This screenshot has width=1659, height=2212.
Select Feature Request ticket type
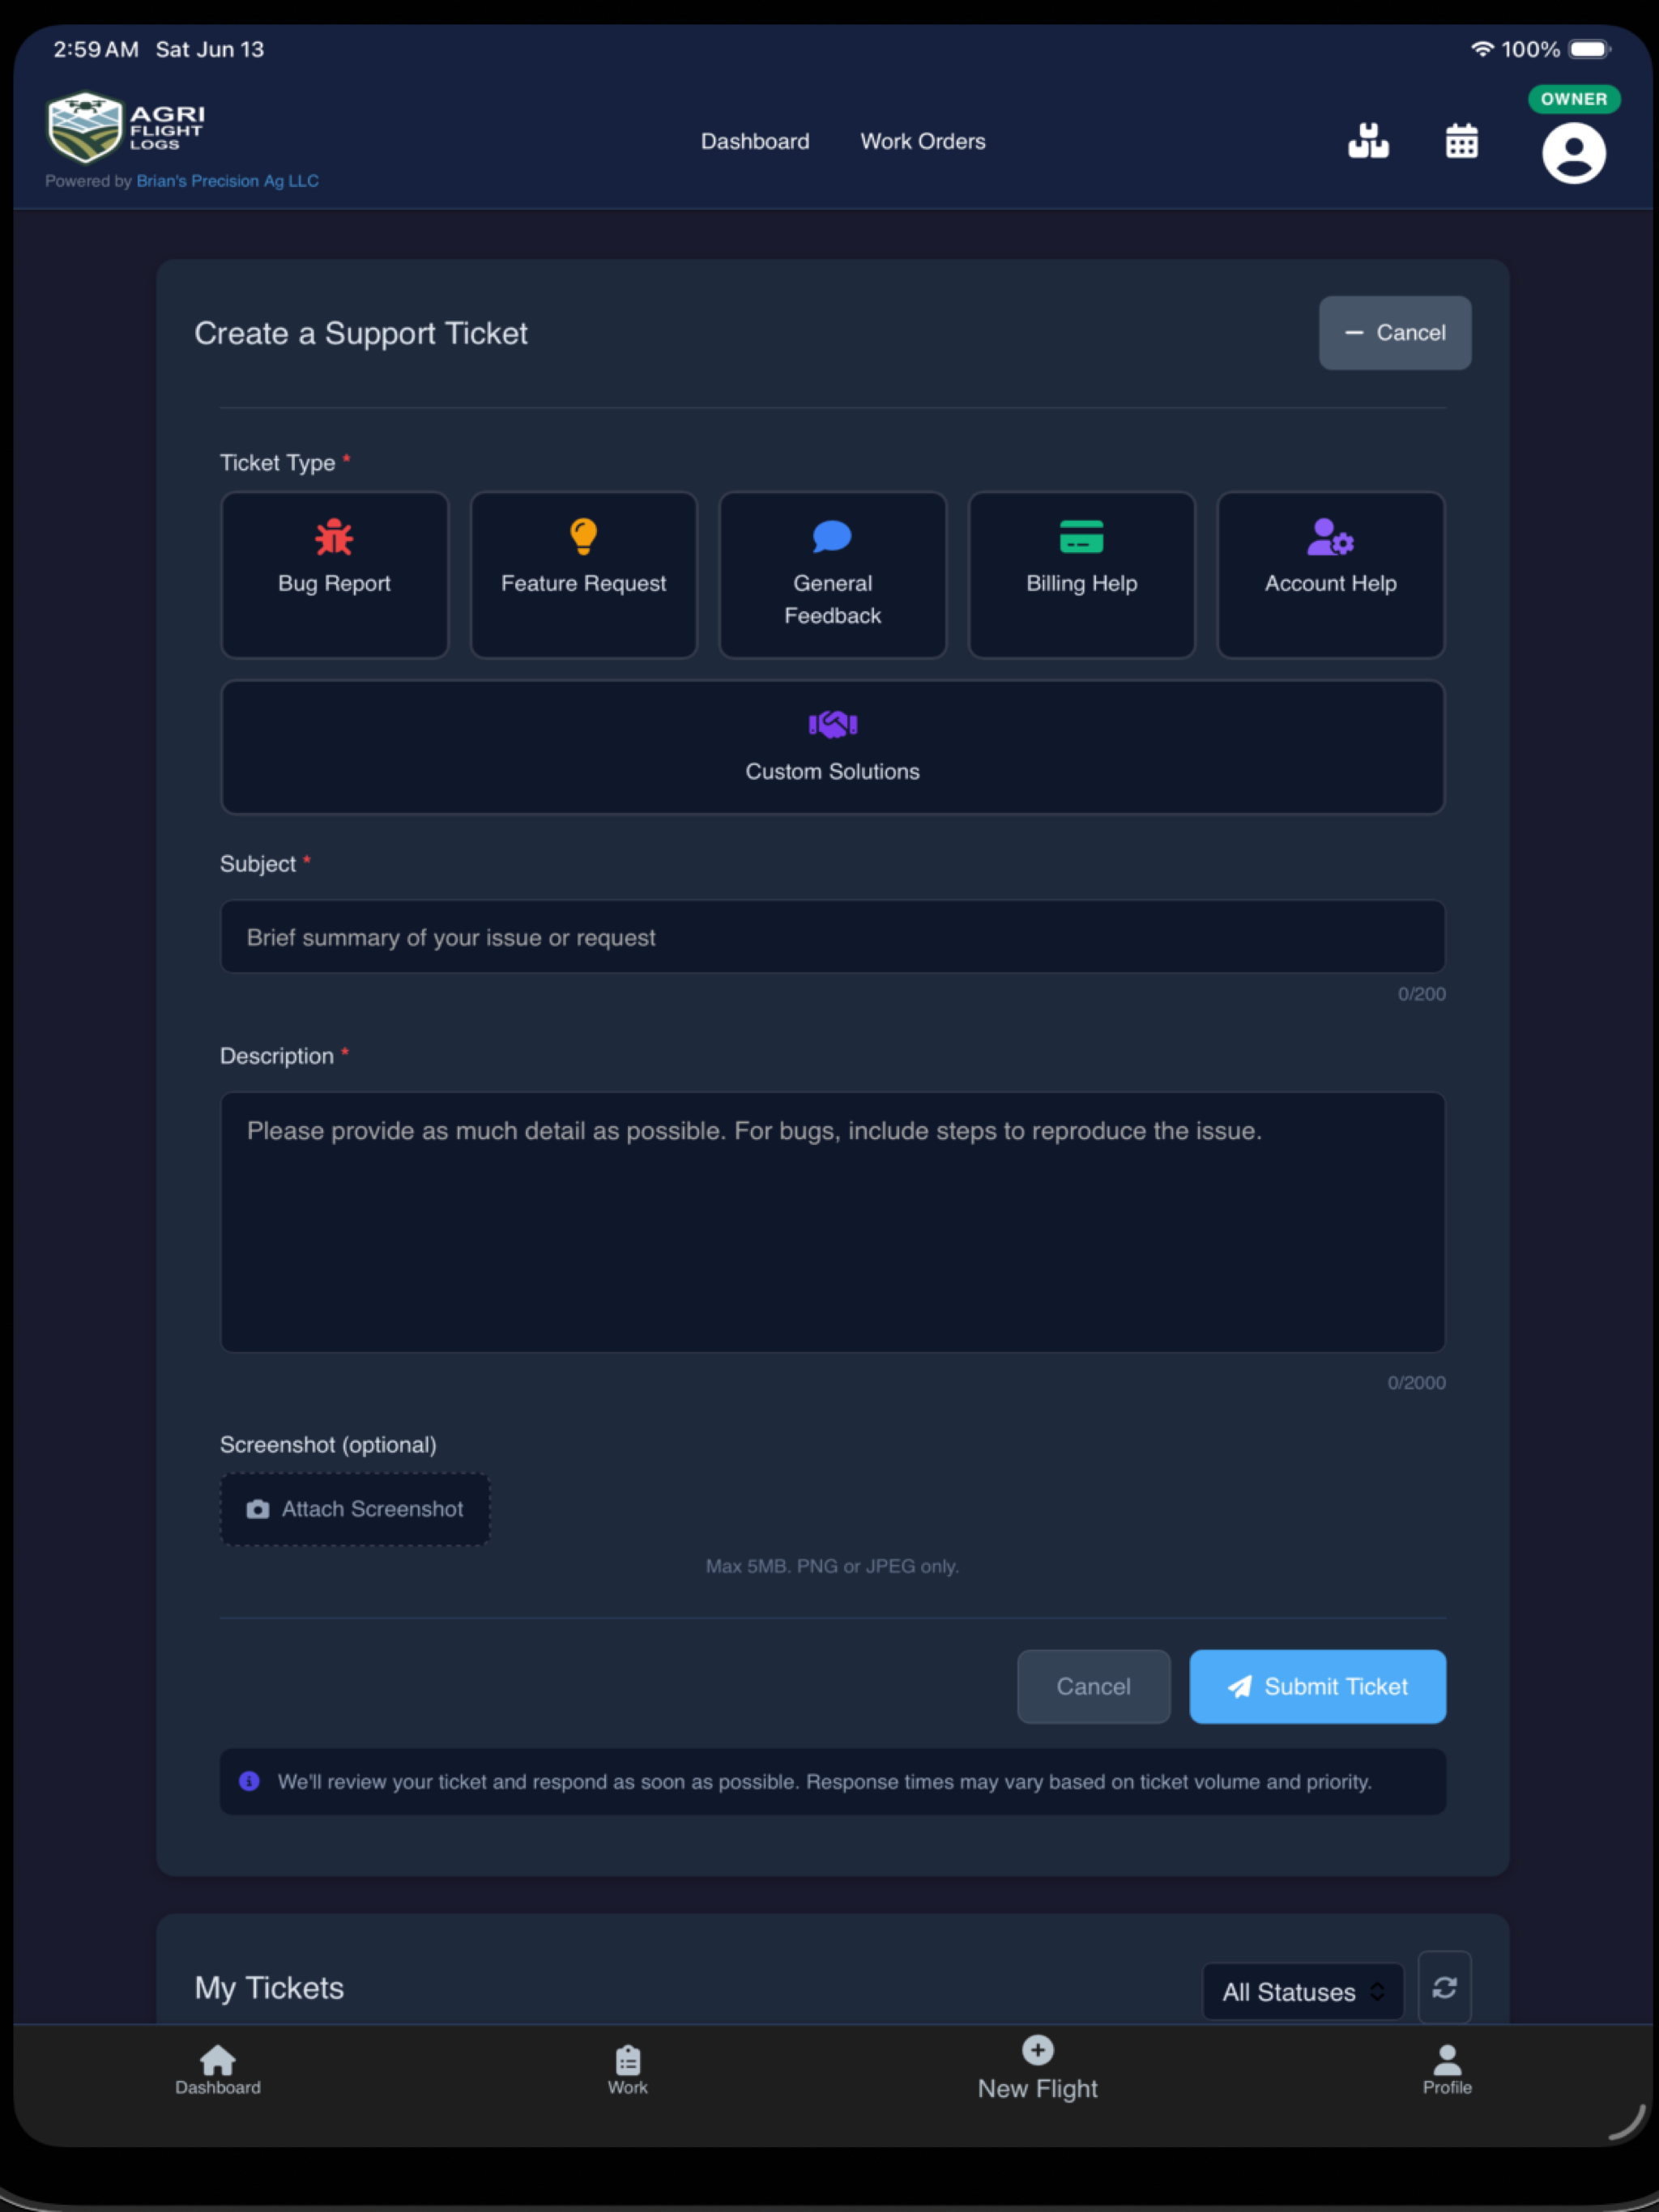coord(583,575)
